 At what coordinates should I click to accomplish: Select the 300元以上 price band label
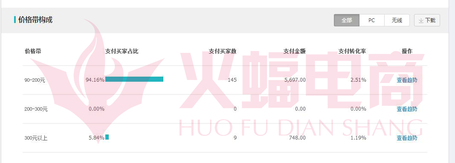[36, 138]
